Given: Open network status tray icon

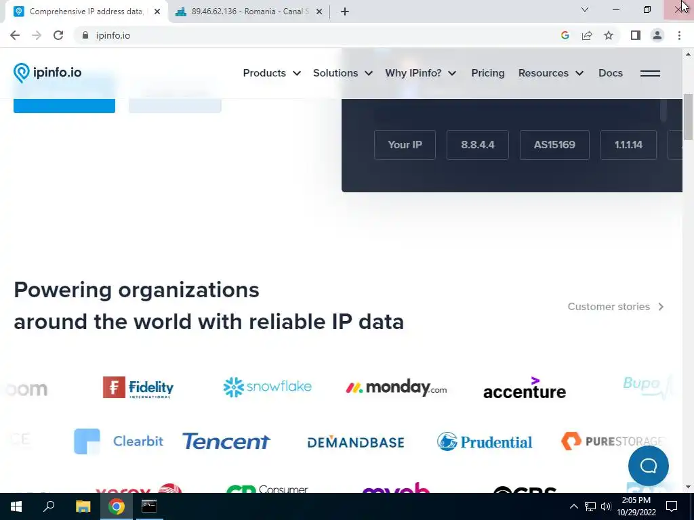Looking at the screenshot, I should tap(590, 506).
